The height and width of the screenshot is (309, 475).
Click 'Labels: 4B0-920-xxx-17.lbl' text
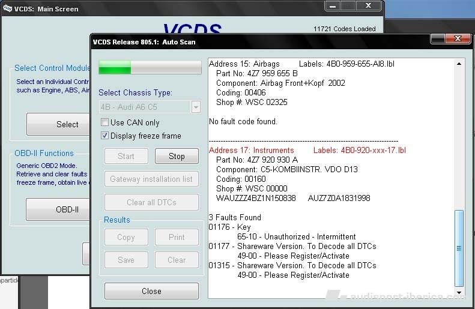pyautogui.click(x=360, y=151)
